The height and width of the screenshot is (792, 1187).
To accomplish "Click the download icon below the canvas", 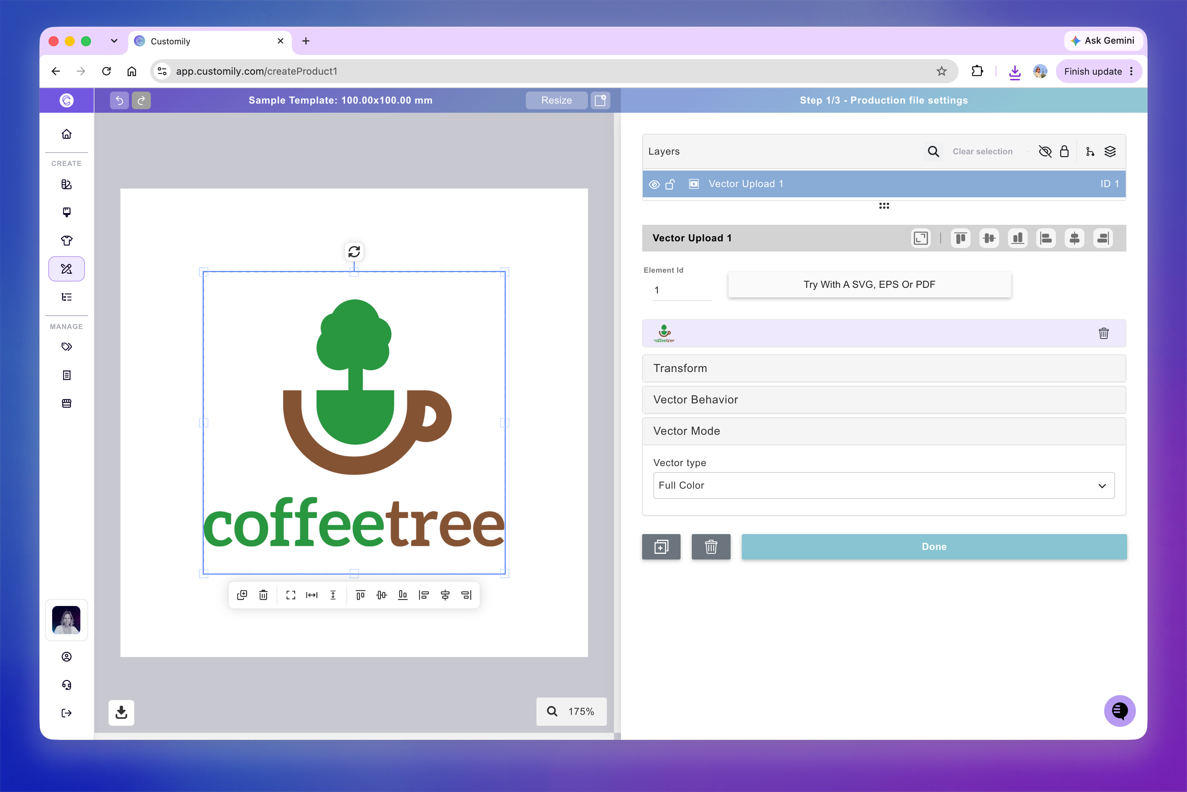I will click(x=121, y=712).
